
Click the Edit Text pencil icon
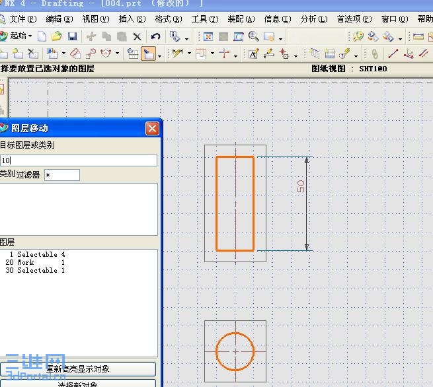click(x=268, y=53)
